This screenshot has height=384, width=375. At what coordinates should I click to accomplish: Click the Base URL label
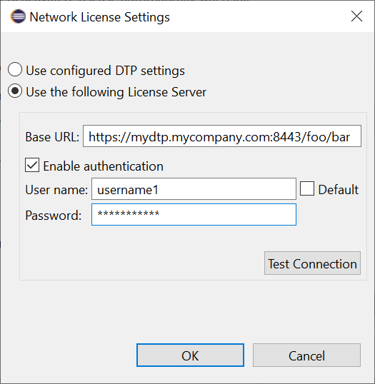(52, 136)
